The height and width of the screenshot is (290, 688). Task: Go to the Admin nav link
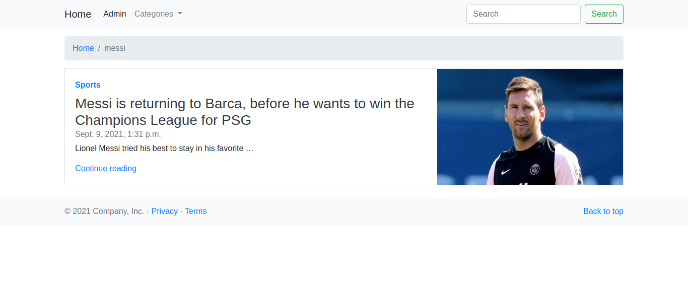(115, 14)
